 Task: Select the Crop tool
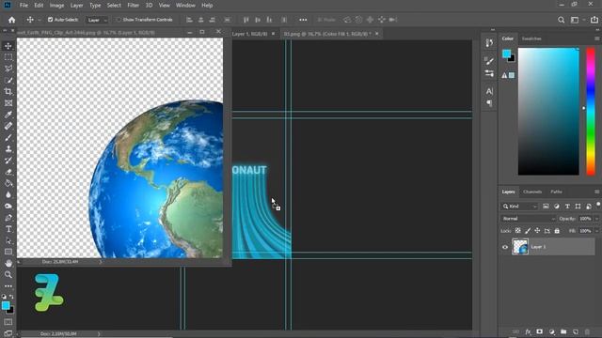(8, 92)
